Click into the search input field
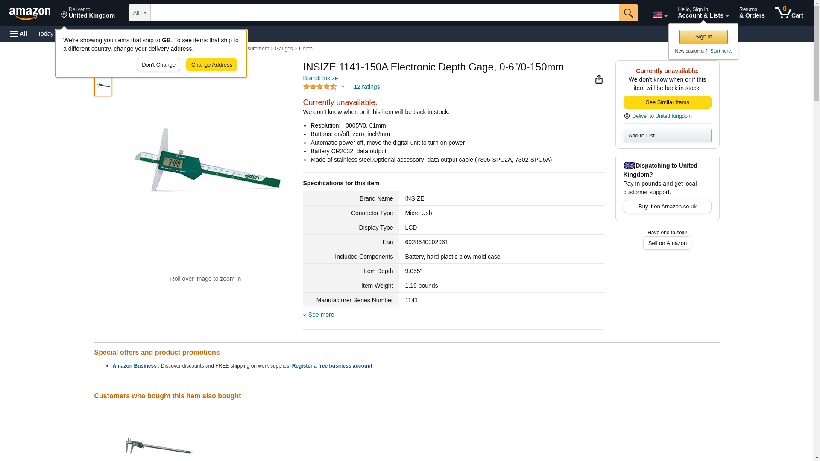Viewport: 820px width, 461px height. tap(384, 13)
